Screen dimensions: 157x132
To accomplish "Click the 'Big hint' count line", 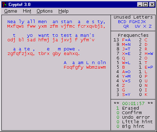I will coord(130,126).
